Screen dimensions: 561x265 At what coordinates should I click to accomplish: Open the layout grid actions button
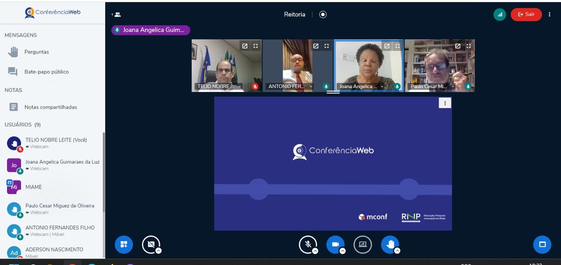click(x=124, y=244)
